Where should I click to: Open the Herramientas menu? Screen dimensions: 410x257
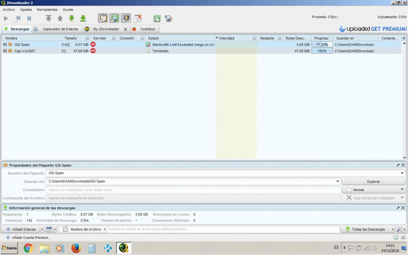tap(47, 10)
